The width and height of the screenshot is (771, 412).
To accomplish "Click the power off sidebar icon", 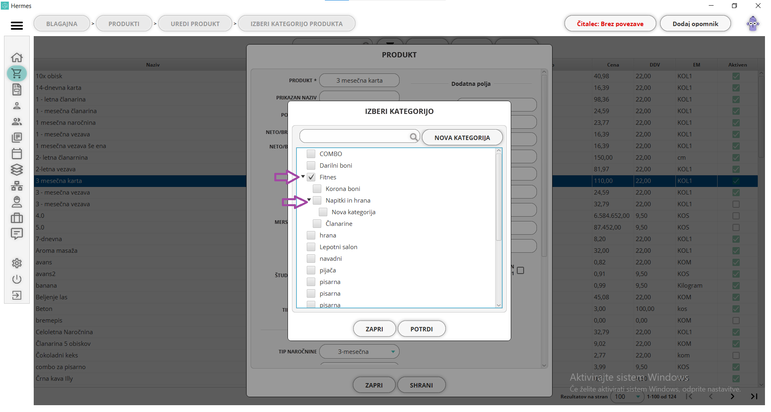I will (17, 279).
